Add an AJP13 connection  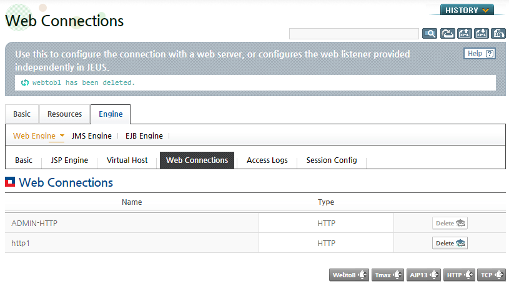tap(423, 275)
